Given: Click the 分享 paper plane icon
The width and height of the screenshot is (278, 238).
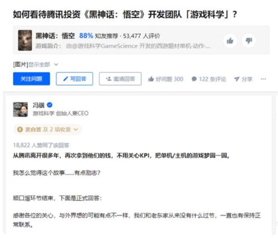Looking at the screenshot, I should point(237,79).
